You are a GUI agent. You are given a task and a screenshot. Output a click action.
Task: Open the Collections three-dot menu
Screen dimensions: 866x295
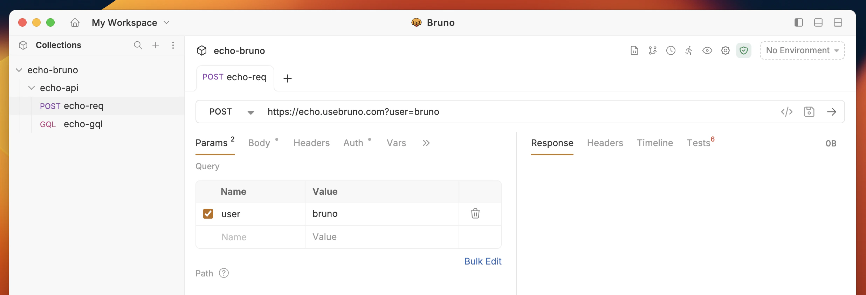[x=173, y=45]
